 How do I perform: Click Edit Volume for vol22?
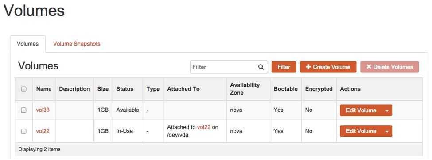tap(361, 131)
